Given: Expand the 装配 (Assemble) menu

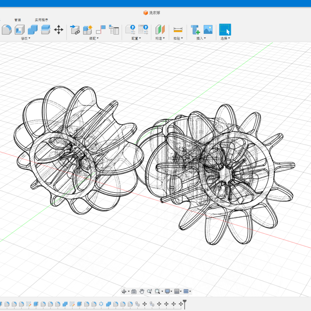Looking at the screenshot, I should (94, 38).
